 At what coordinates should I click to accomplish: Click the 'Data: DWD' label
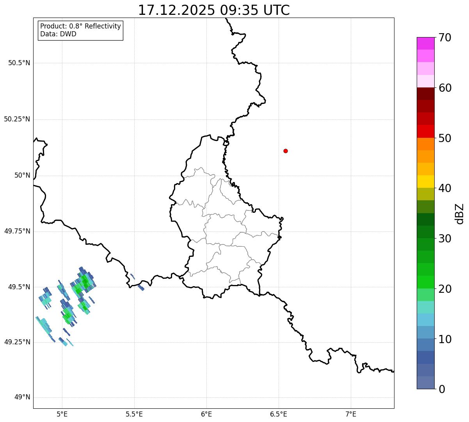tap(58, 34)
